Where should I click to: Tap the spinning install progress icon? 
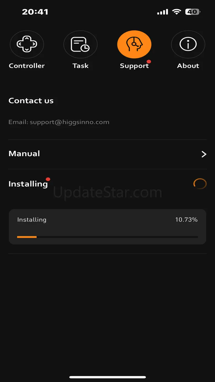(200, 184)
